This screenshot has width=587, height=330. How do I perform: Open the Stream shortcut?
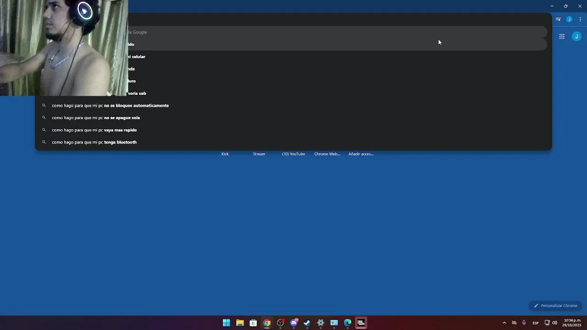259,154
